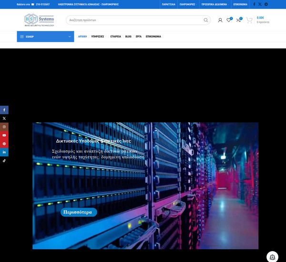This screenshot has width=286, height=262.
Task: Open Telegram icon in top bar
Action: pos(266,4)
